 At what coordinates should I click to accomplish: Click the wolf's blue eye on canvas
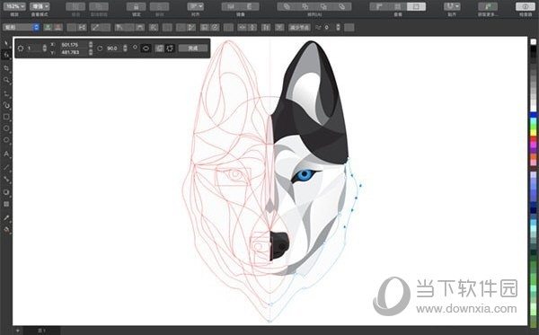(x=305, y=175)
